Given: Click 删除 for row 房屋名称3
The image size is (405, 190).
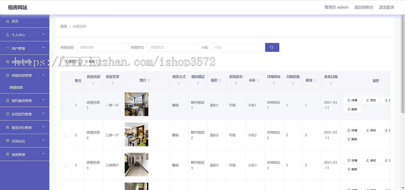Looking at the screenshot, I should pos(352,169).
